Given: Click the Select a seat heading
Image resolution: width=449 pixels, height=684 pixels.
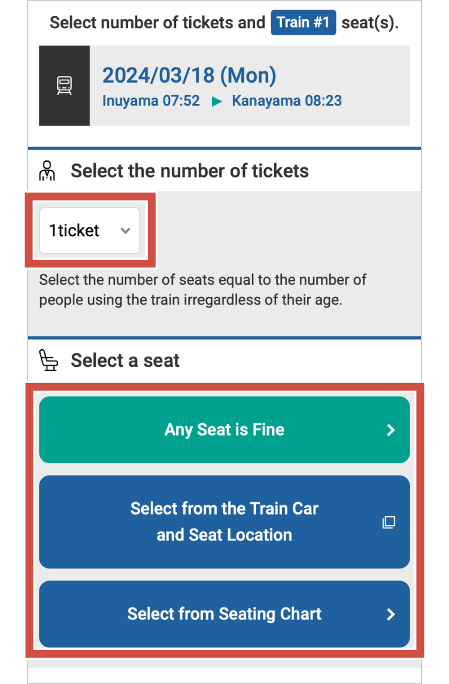Looking at the screenshot, I should [x=125, y=360].
